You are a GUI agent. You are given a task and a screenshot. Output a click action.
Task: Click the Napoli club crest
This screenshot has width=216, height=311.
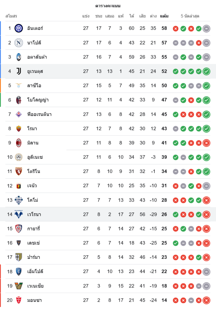tap(19, 43)
